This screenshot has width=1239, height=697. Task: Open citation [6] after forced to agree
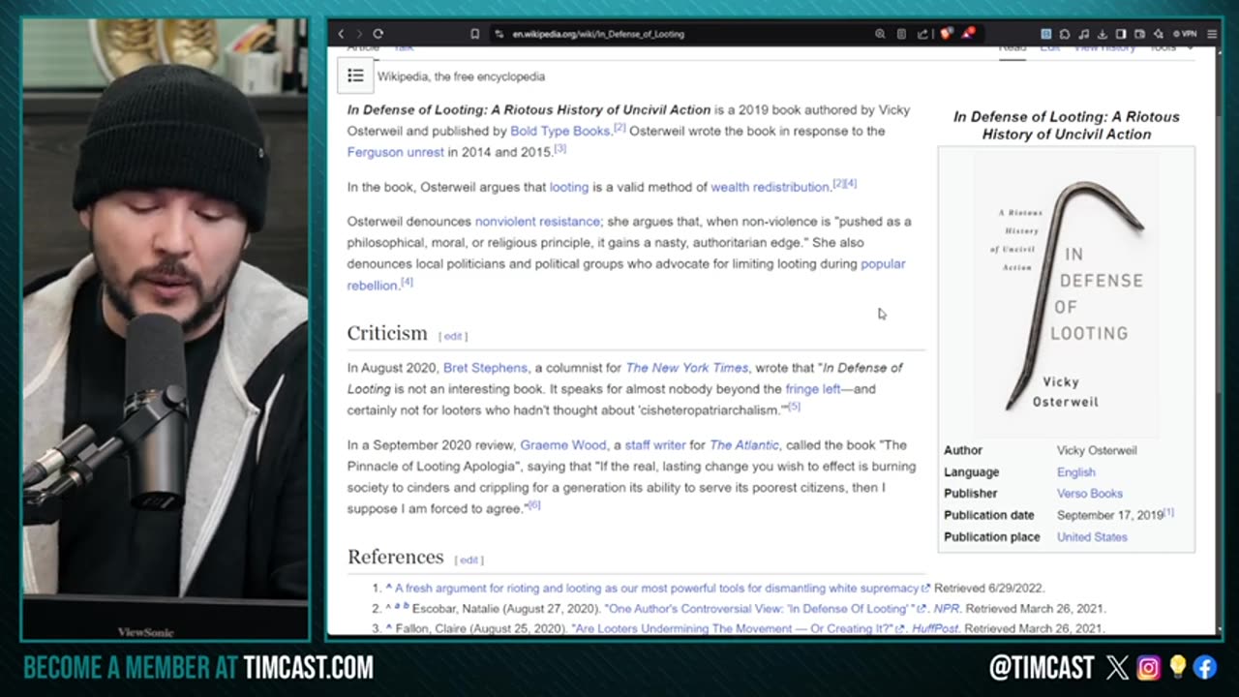533,505
